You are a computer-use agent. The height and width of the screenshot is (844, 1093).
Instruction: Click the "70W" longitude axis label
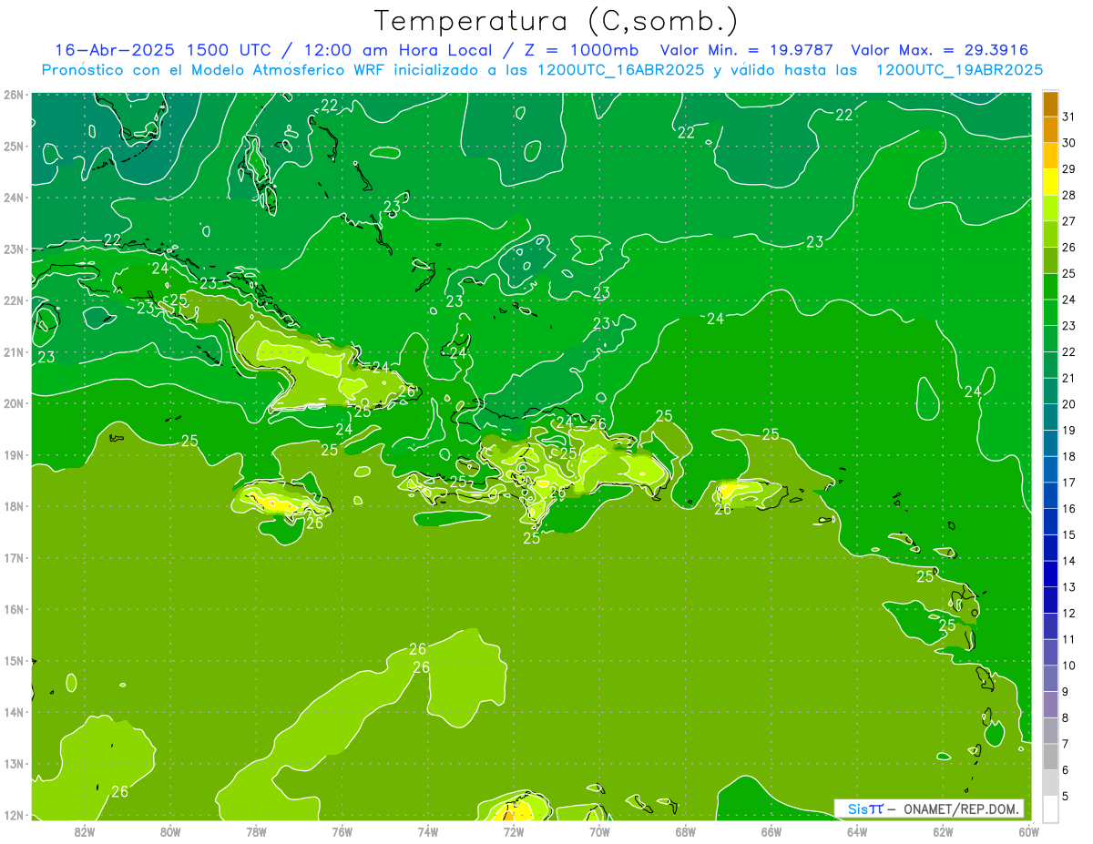coord(599,830)
